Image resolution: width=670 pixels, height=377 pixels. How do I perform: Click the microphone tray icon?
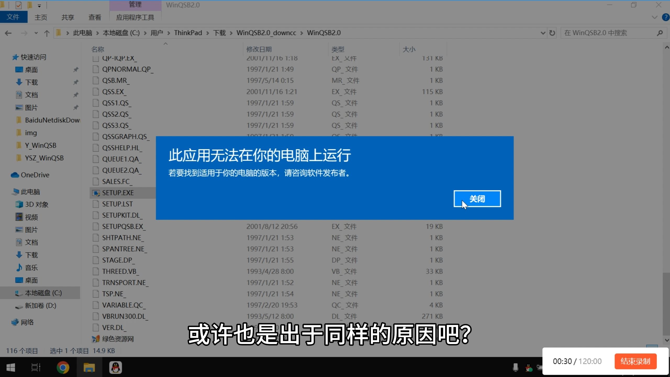tap(515, 368)
